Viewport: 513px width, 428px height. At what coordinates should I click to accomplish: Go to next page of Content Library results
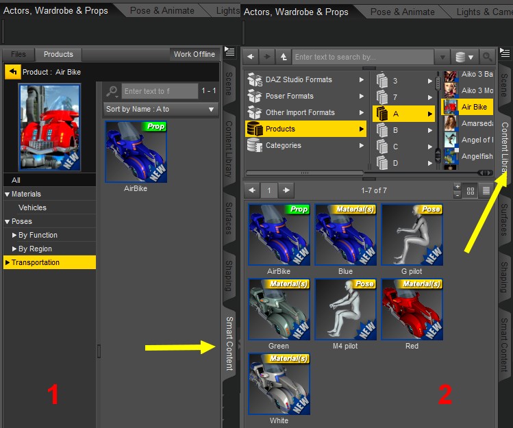[x=286, y=190]
